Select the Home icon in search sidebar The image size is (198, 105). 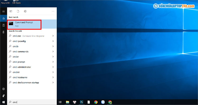tap(3, 18)
